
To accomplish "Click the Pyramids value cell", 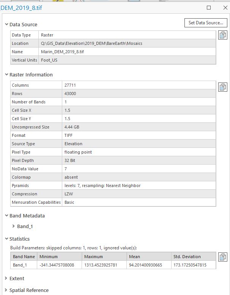I will 139,186.
